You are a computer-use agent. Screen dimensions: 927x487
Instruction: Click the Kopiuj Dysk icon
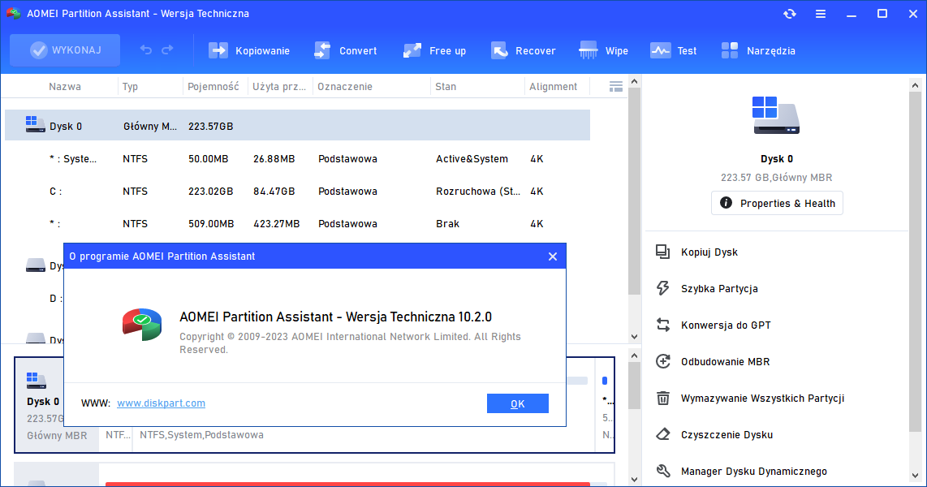point(662,252)
